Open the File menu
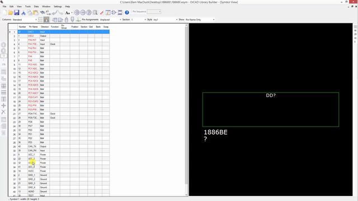This screenshot has width=358, height=201. (x=4, y=6)
